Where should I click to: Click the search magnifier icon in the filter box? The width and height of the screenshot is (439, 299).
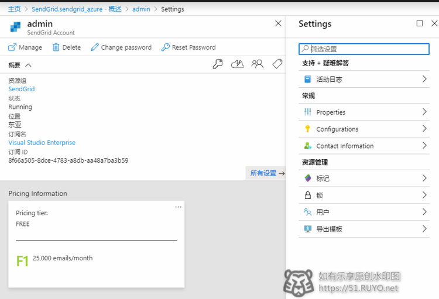[x=304, y=49]
